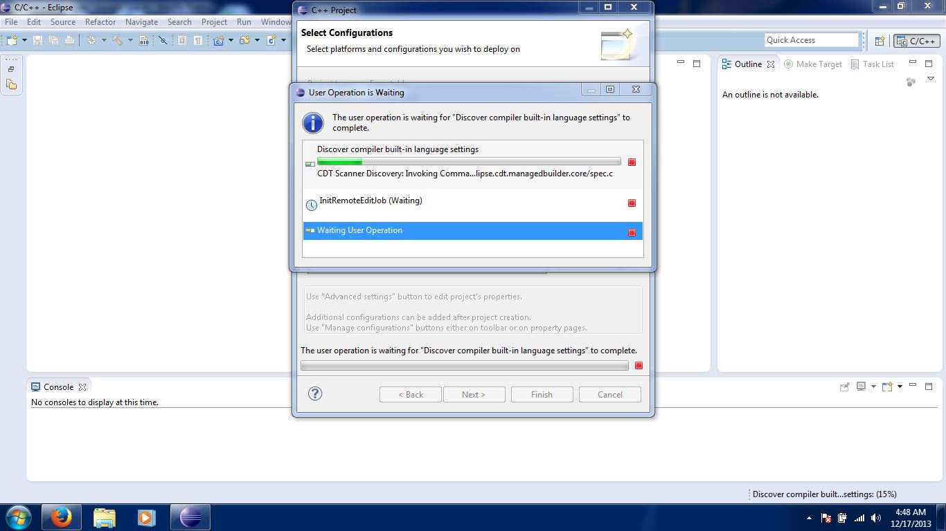Click the green job progress bar

click(x=469, y=162)
